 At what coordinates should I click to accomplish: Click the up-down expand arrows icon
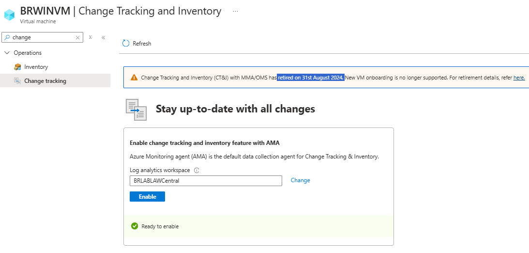pyautogui.click(x=91, y=37)
